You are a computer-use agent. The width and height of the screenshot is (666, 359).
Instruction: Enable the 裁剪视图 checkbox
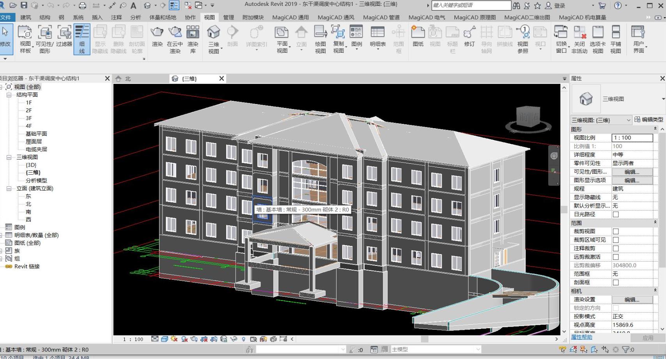(616, 232)
